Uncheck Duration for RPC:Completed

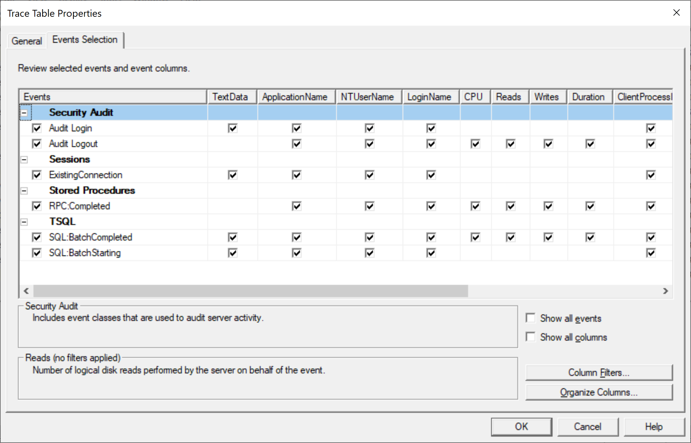590,206
